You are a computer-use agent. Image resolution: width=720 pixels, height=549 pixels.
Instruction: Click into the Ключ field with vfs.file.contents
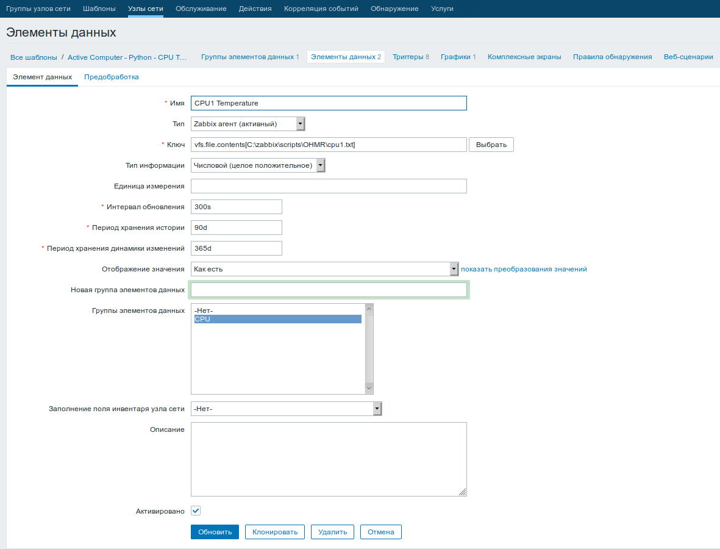329,145
